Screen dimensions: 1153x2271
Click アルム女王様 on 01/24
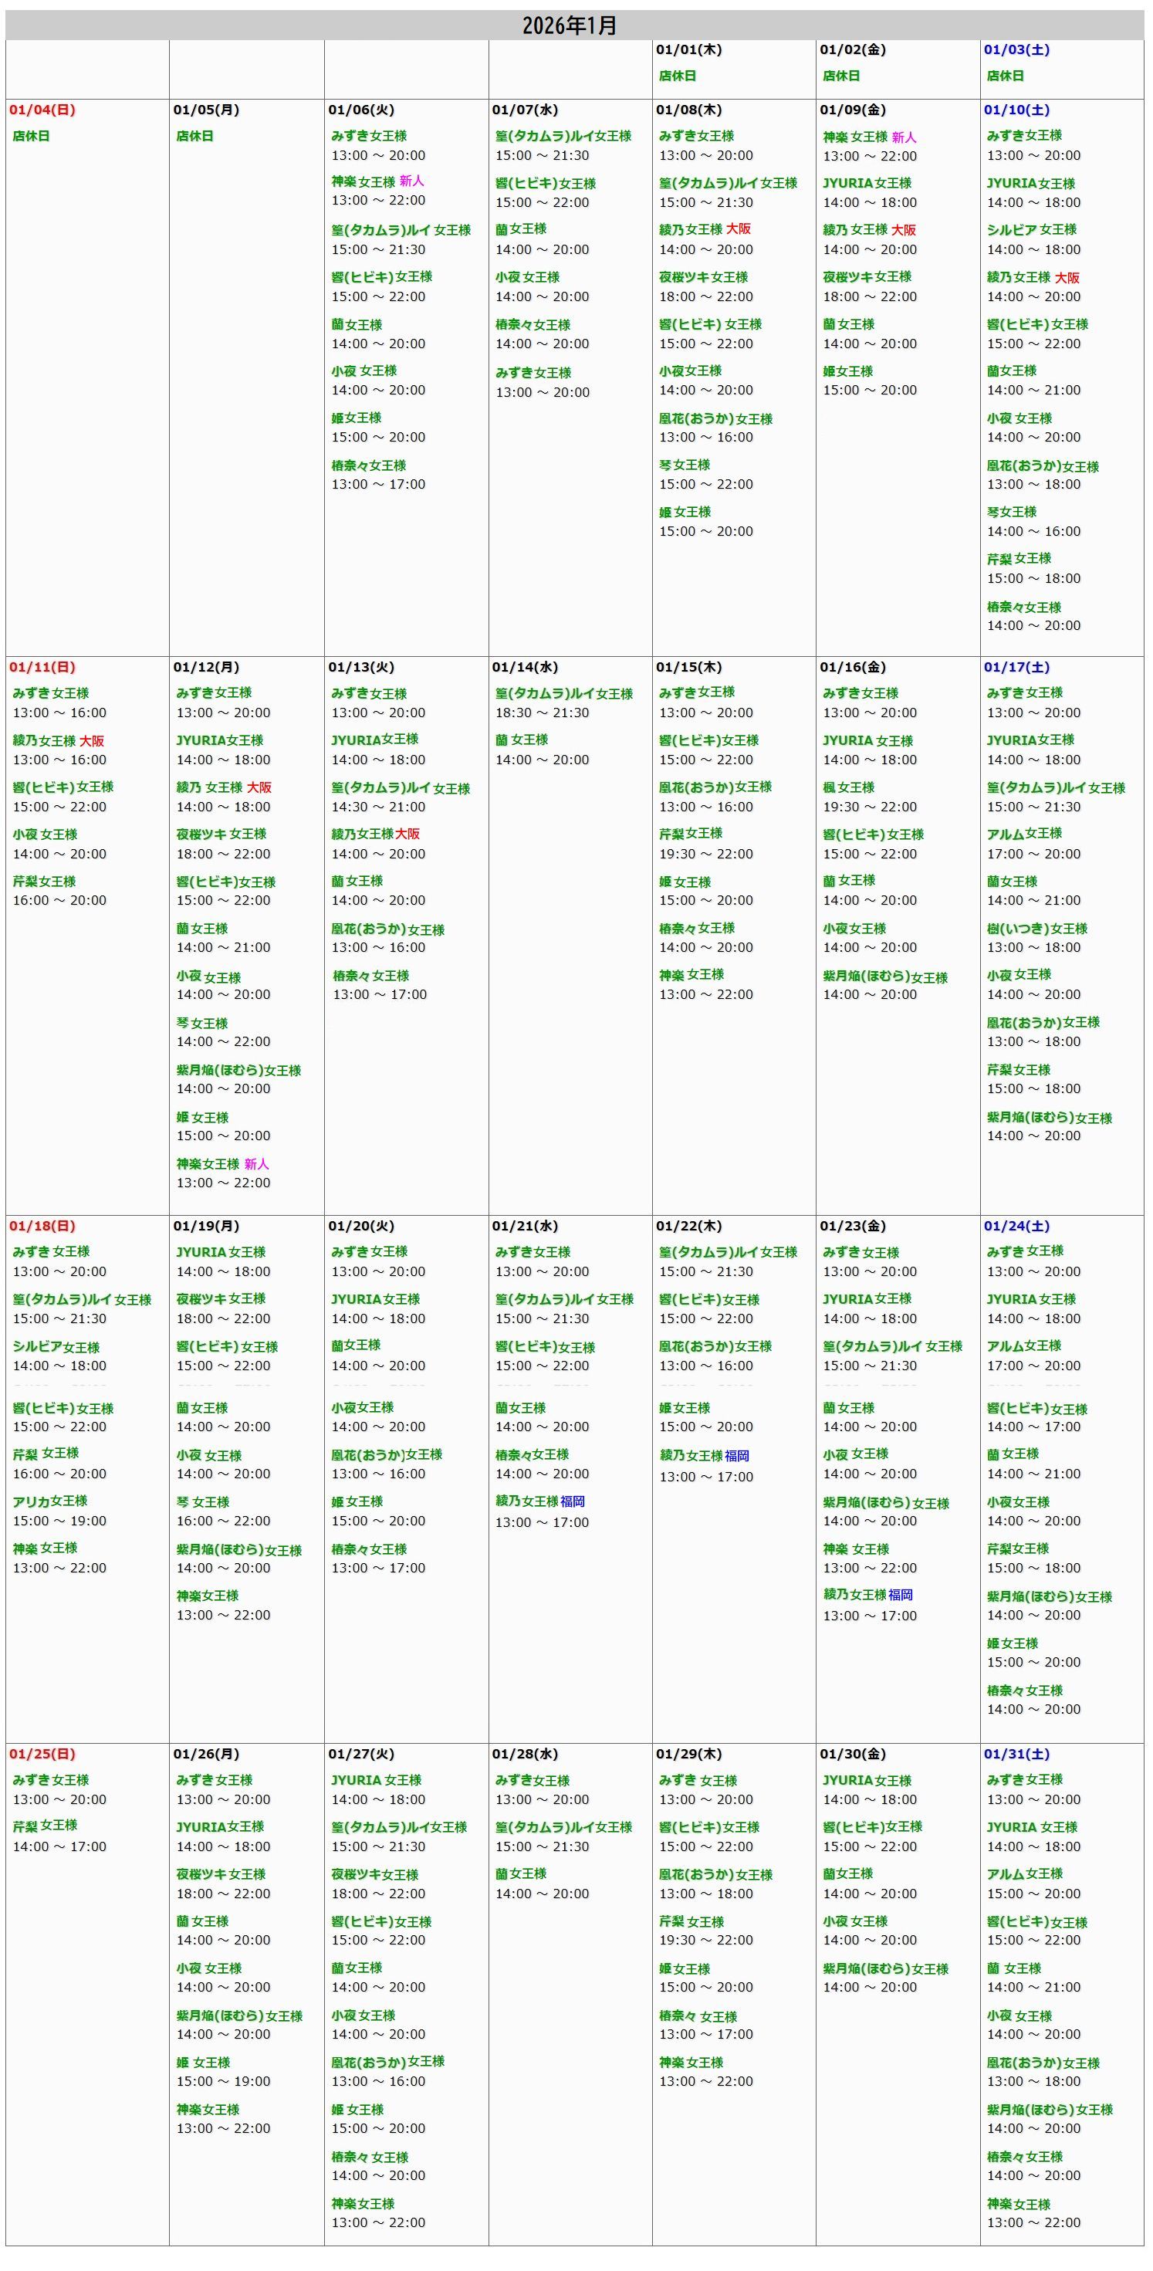coord(1023,1345)
